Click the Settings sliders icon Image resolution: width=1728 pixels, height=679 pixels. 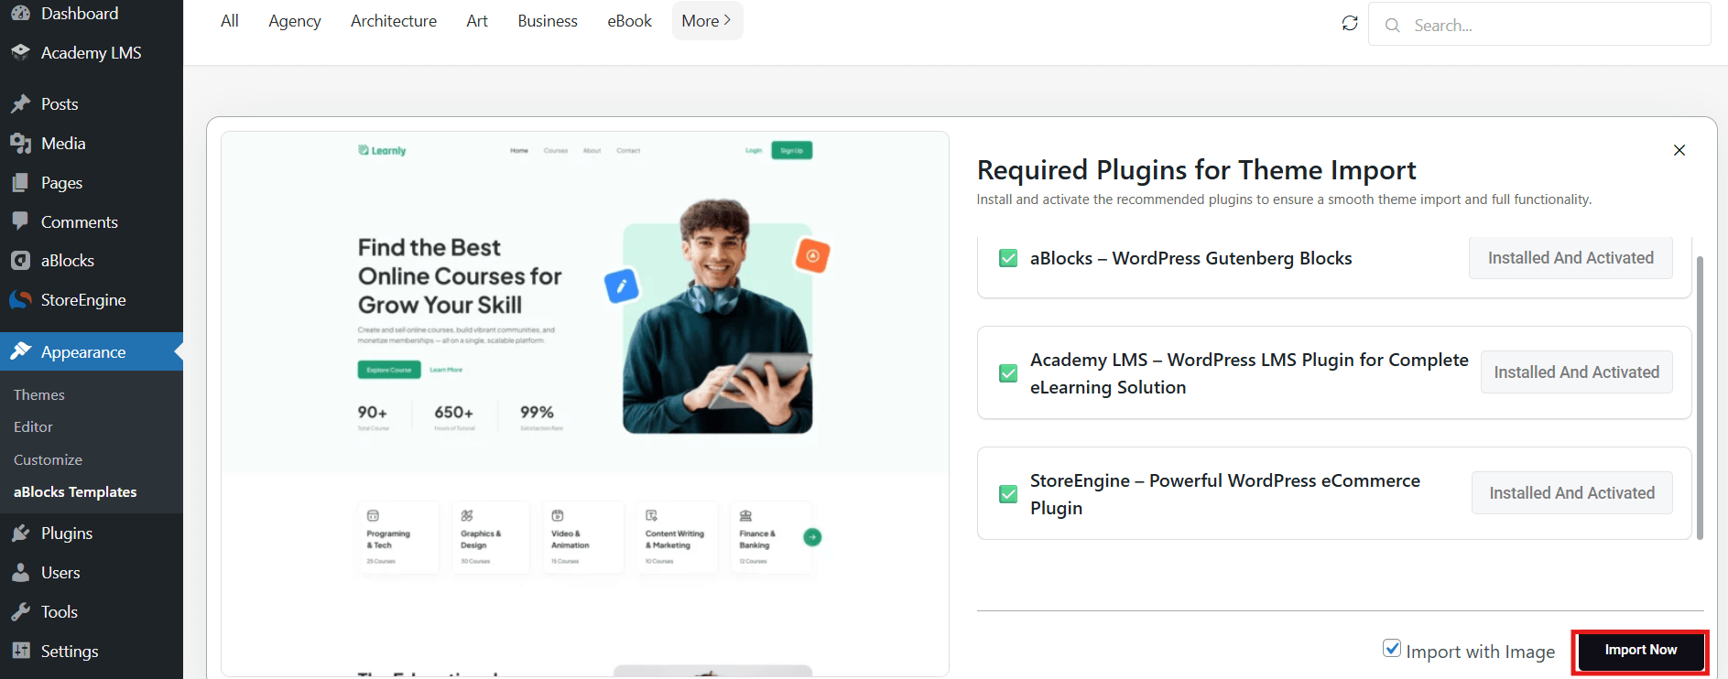pos(20,651)
